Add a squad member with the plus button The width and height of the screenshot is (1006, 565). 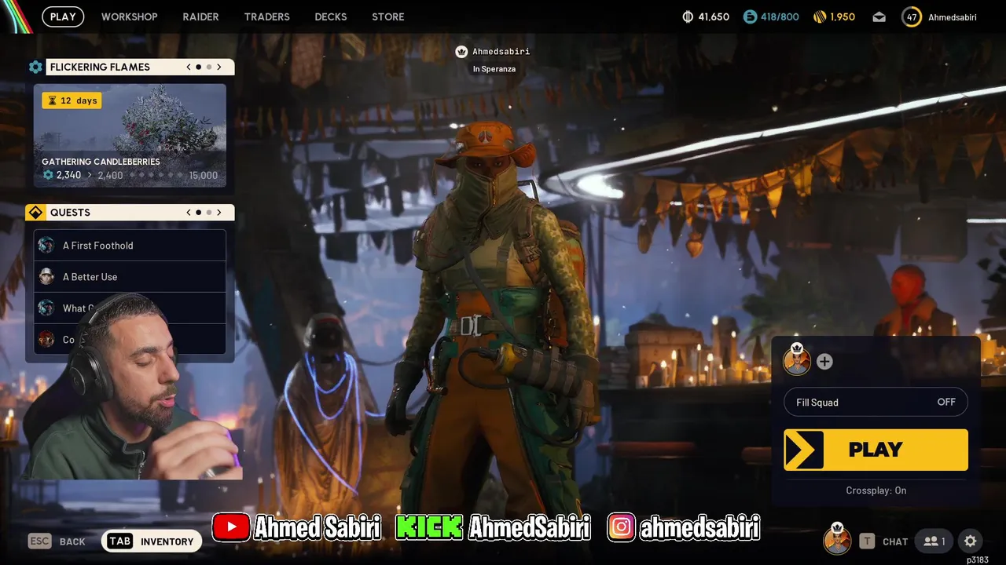point(824,362)
